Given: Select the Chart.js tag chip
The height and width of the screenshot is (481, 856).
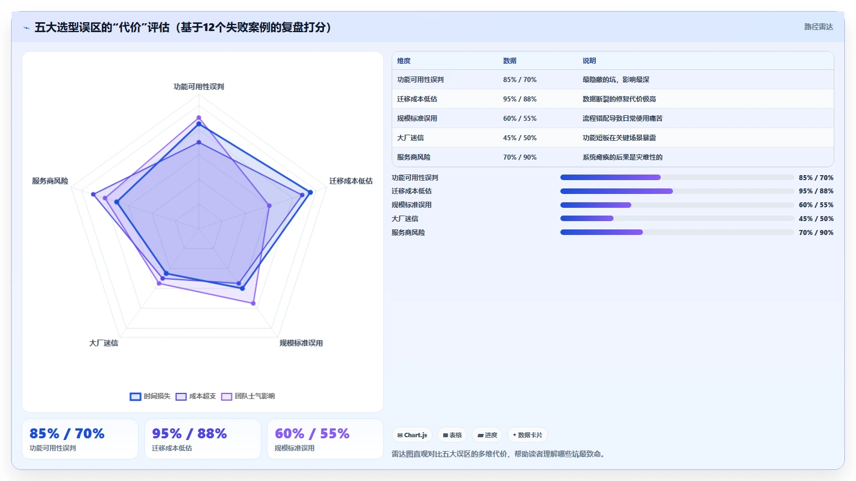Looking at the screenshot, I should (412, 435).
